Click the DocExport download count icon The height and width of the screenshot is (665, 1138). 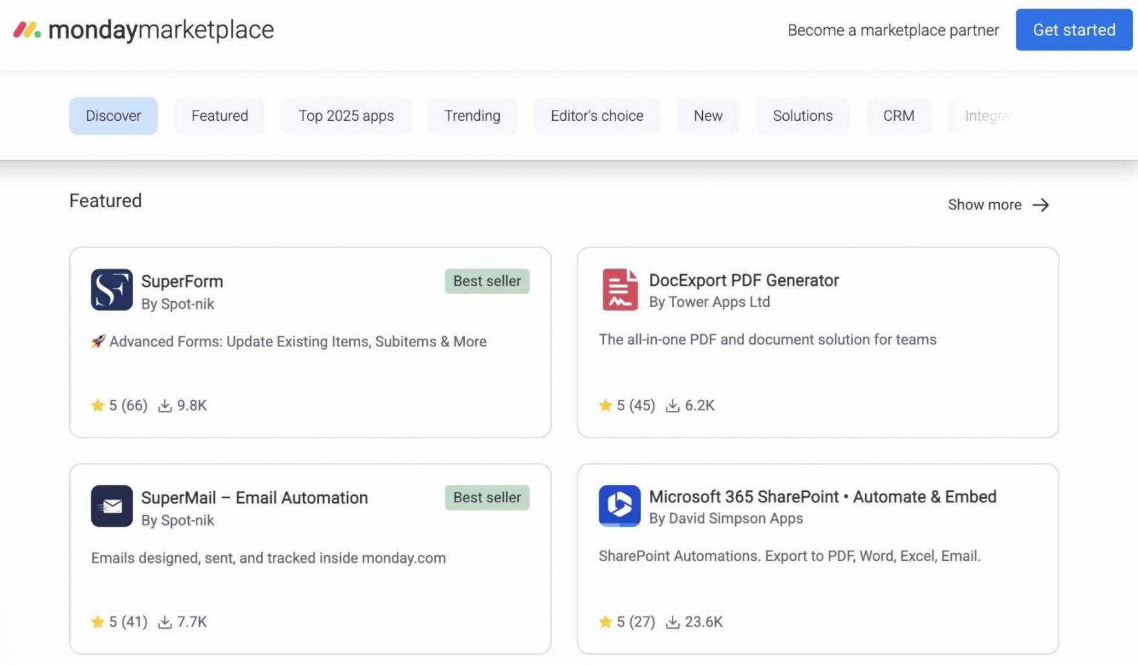coord(672,405)
